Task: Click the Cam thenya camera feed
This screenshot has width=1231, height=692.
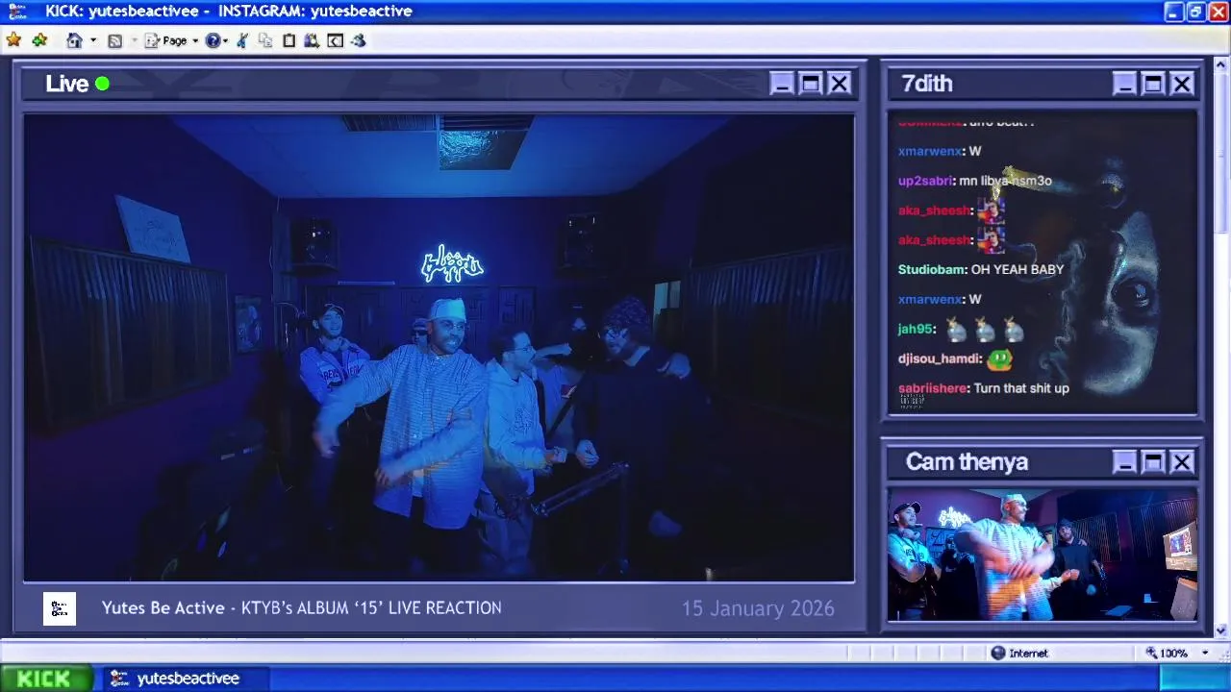Action: tap(1043, 555)
